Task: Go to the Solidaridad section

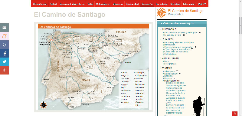Action: [132, 4]
